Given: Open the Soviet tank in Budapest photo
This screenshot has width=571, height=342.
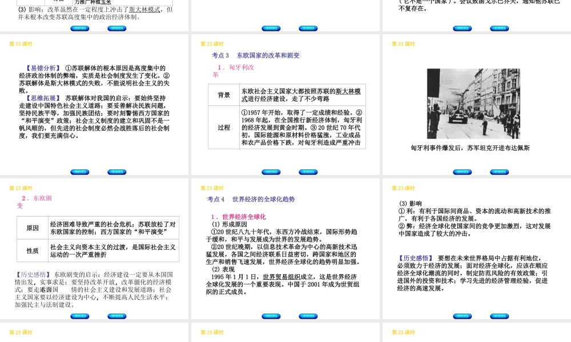Looking at the screenshot, I should [473, 104].
